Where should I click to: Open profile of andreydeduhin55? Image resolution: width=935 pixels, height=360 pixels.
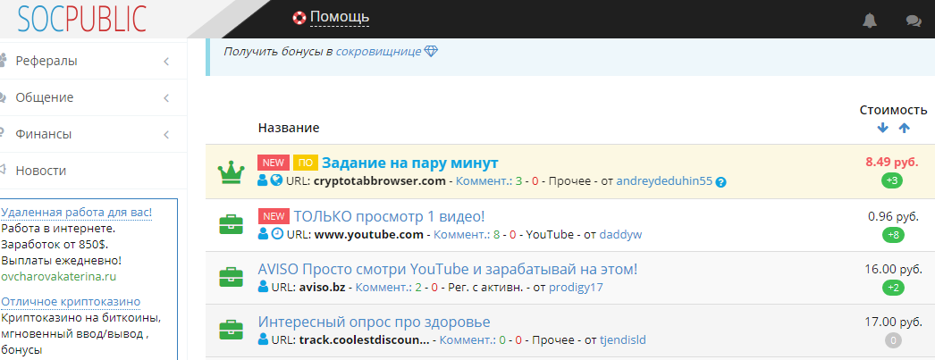pos(664,181)
